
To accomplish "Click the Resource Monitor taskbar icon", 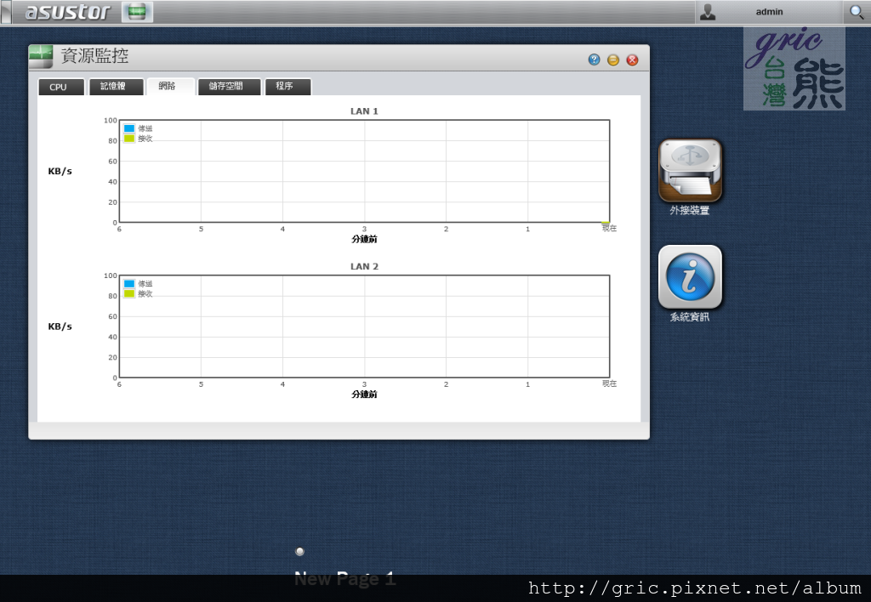I will (x=137, y=12).
